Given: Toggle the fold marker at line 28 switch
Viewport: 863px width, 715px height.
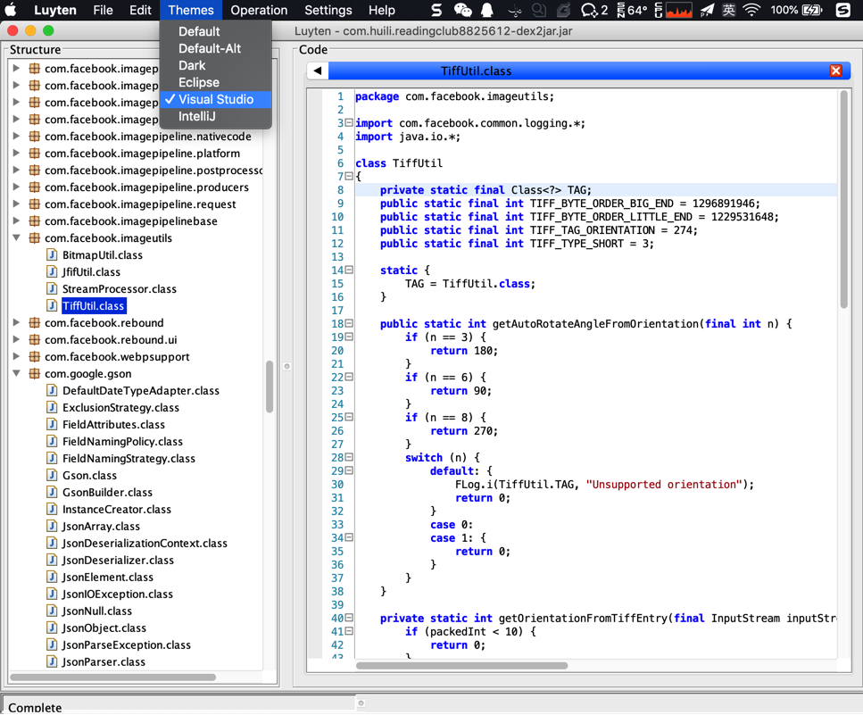Looking at the screenshot, I should click(349, 457).
